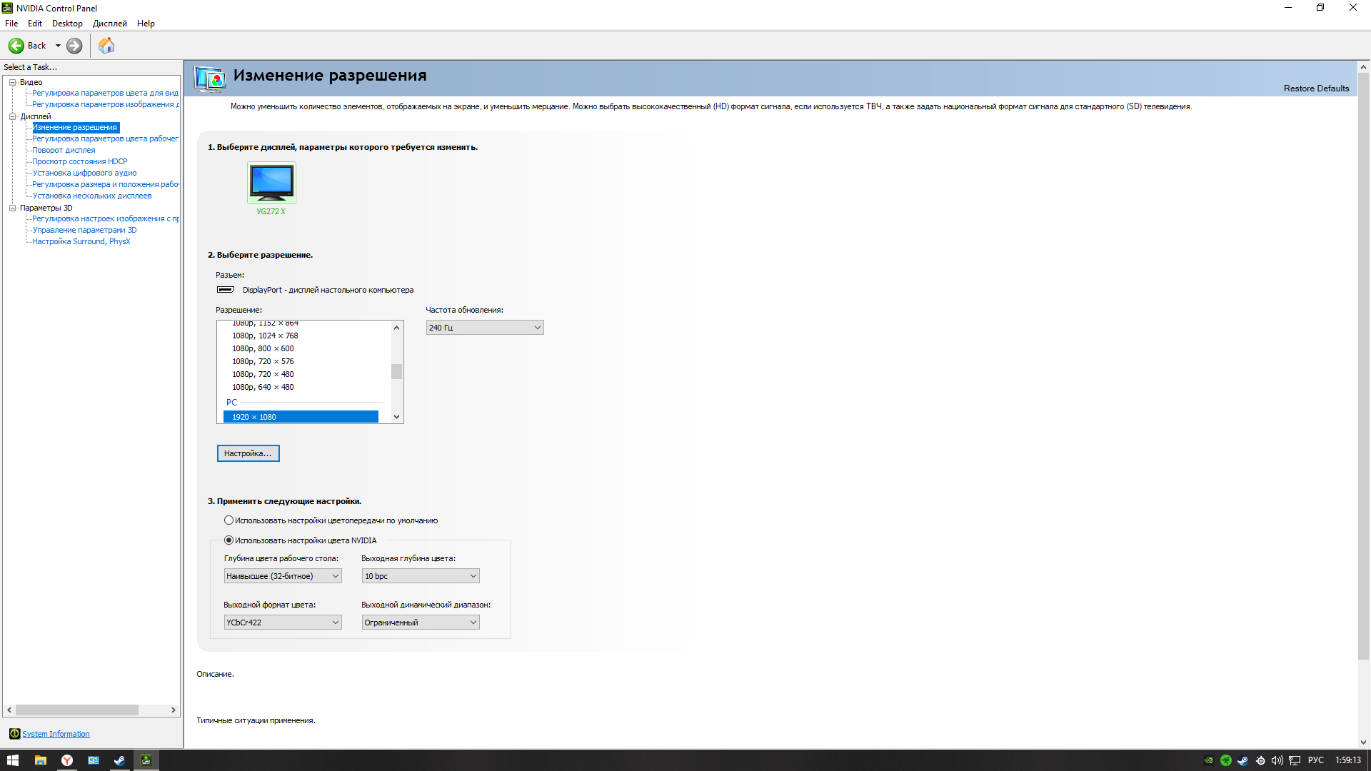Open the 10 bpc output depth dropdown
Screen dimensions: 1371x771
click(x=421, y=576)
